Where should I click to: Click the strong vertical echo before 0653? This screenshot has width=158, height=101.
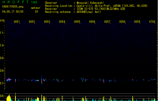(42, 81)
